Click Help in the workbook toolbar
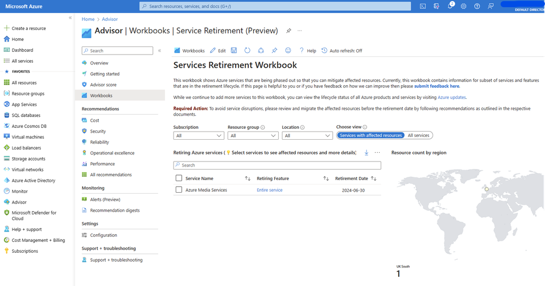This screenshot has height=286, width=545. 308,50
